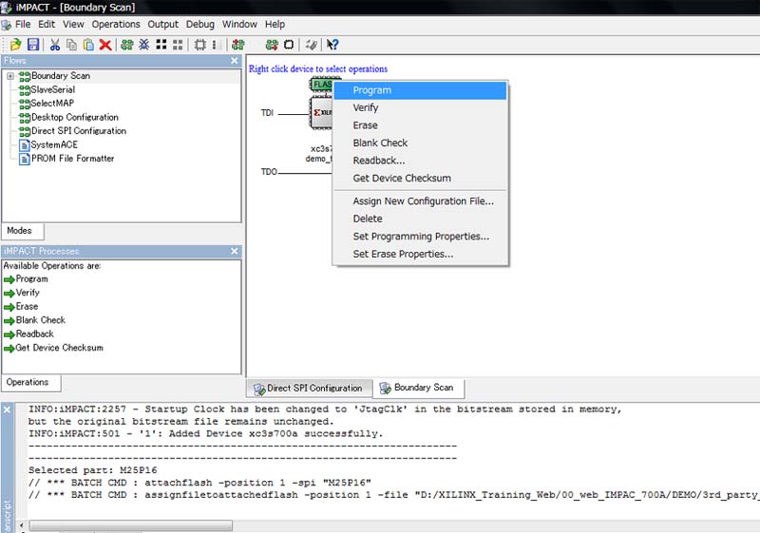Image resolution: width=760 pixels, height=533 pixels.
Task: Click the Save floppy disk icon
Action: coord(33,45)
